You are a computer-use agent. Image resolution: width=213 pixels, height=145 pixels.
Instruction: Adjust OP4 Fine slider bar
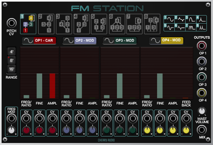(x=160, y=86)
